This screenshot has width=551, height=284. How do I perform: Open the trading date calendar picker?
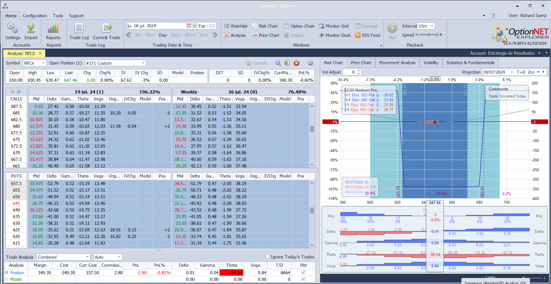[x=189, y=26]
